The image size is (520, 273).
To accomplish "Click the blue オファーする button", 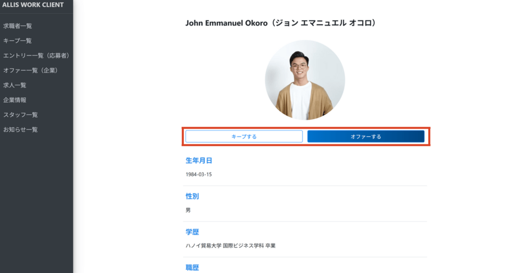I will pos(366,136).
